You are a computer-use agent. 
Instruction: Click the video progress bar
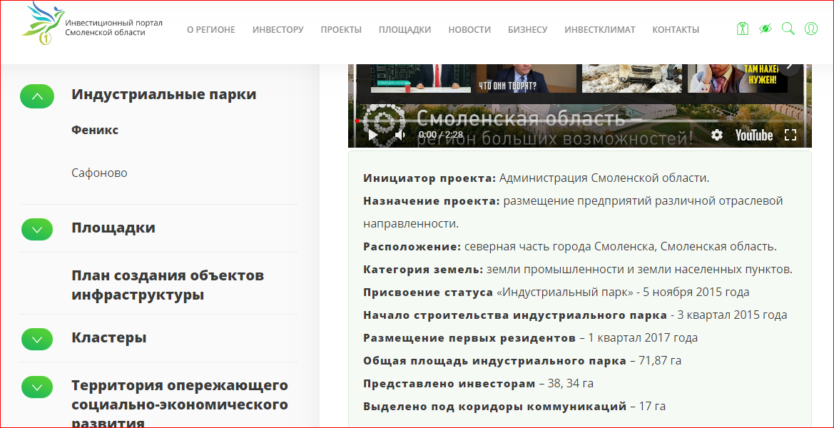pyautogui.click(x=571, y=121)
